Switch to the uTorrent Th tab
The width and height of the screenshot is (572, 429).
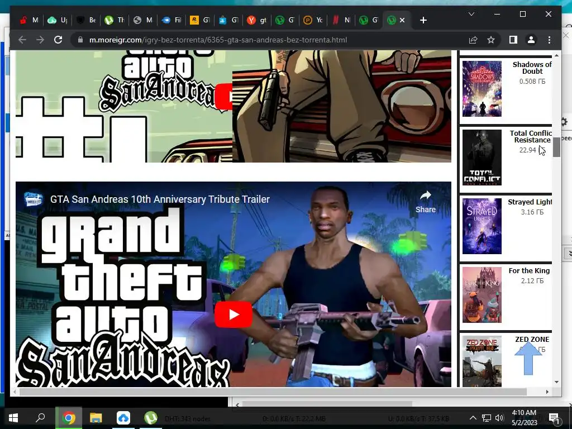point(114,20)
